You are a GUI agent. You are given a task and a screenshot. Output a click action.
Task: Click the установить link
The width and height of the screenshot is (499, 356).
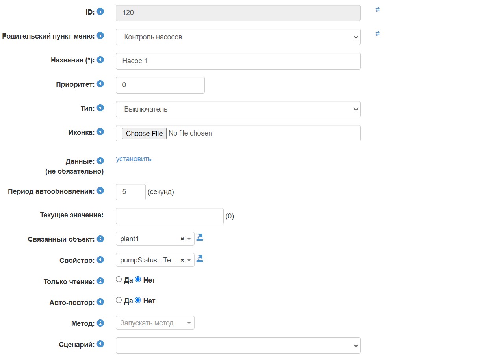click(134, 159)
